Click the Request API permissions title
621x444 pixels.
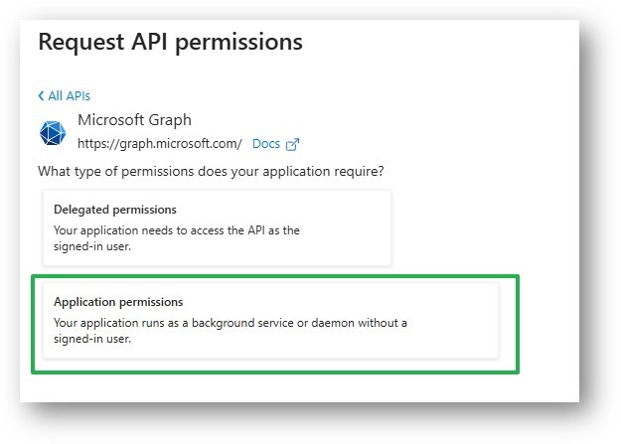click(170, 43)
